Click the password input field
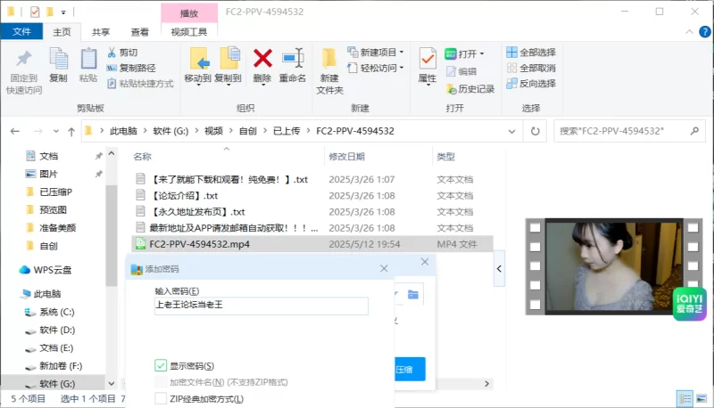The width and height of the screenshot is (714, 408). pyautogui.click(x=261, y=306)
